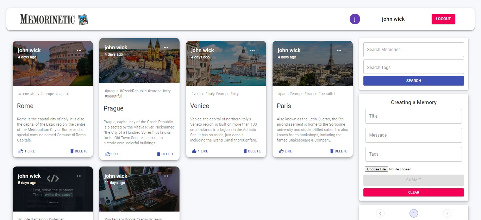Focus the Title input field
The height and width of the screenshot is (220, 481).
coord(414,116)
